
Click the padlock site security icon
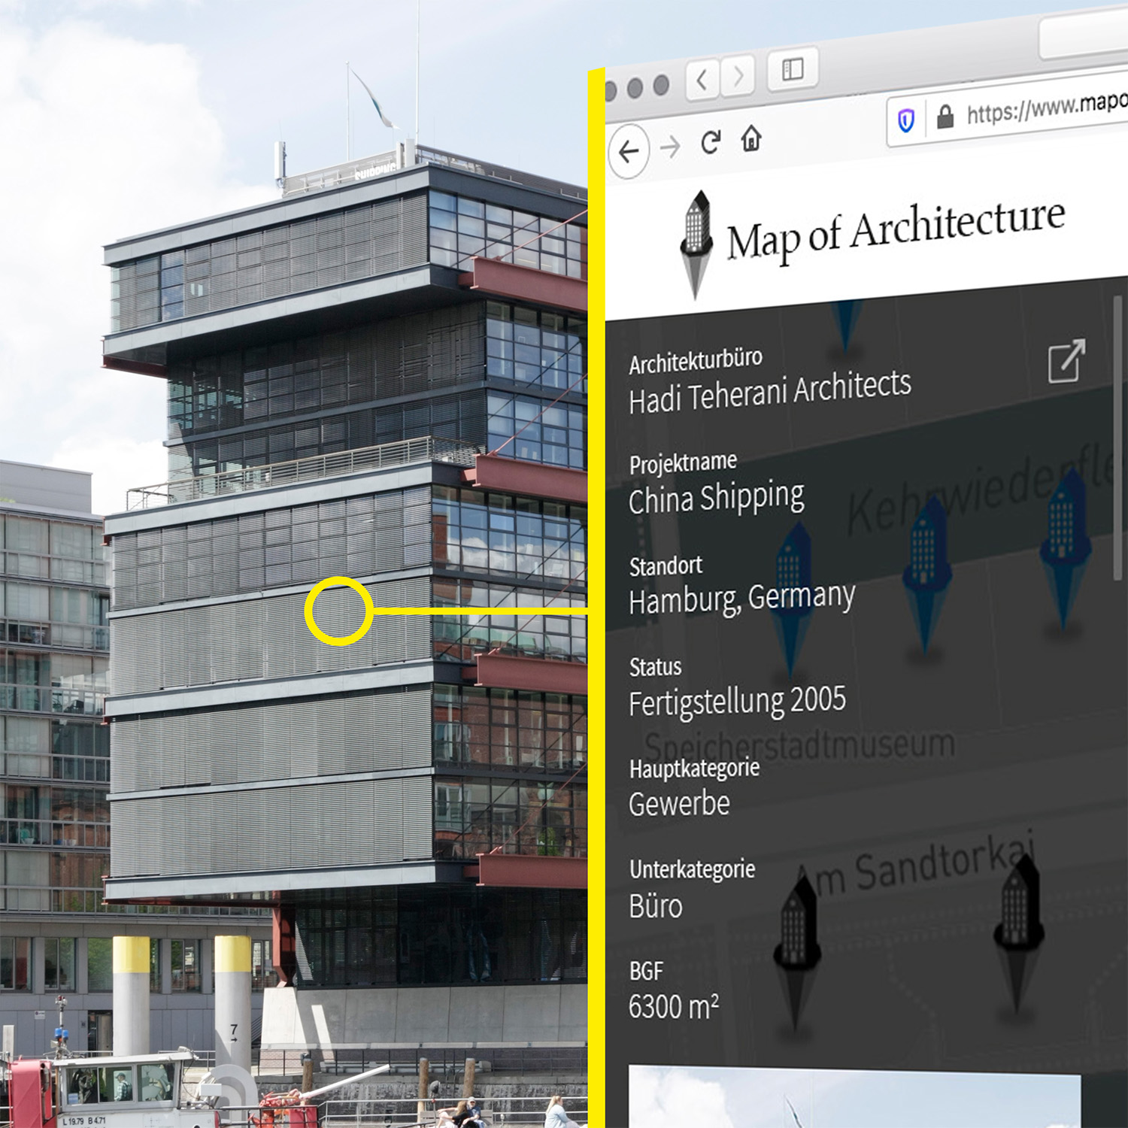pyautogui.click(x=945, y=117)
